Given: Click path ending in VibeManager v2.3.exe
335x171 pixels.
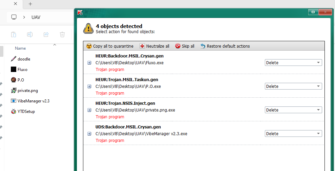Looking at the screenshot, I should 142,134.
